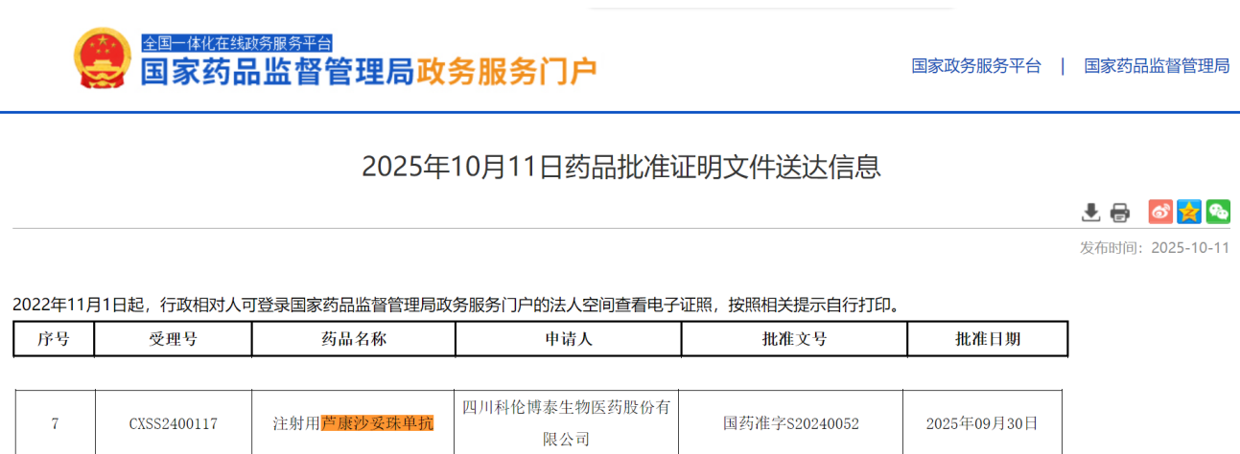Image resolution: width=1240 pixels, height=454 pixels.
Task: Click the 药品名称 column header
Action: tap(353, 339)
